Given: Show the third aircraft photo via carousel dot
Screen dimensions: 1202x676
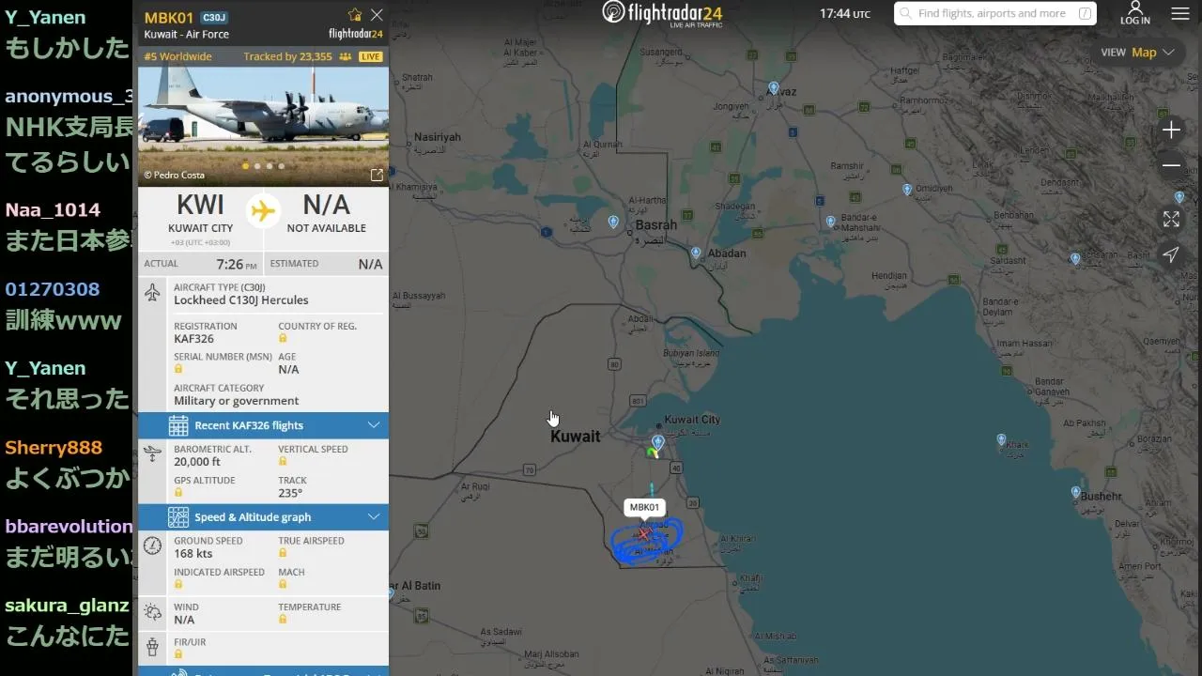Looking at the screenshot, I should click(270, 166).
